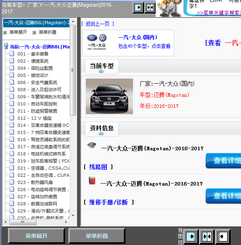Open tree item 028 - 数据总线联网
This screenshot has width=241, height=245.
(37, 204)
